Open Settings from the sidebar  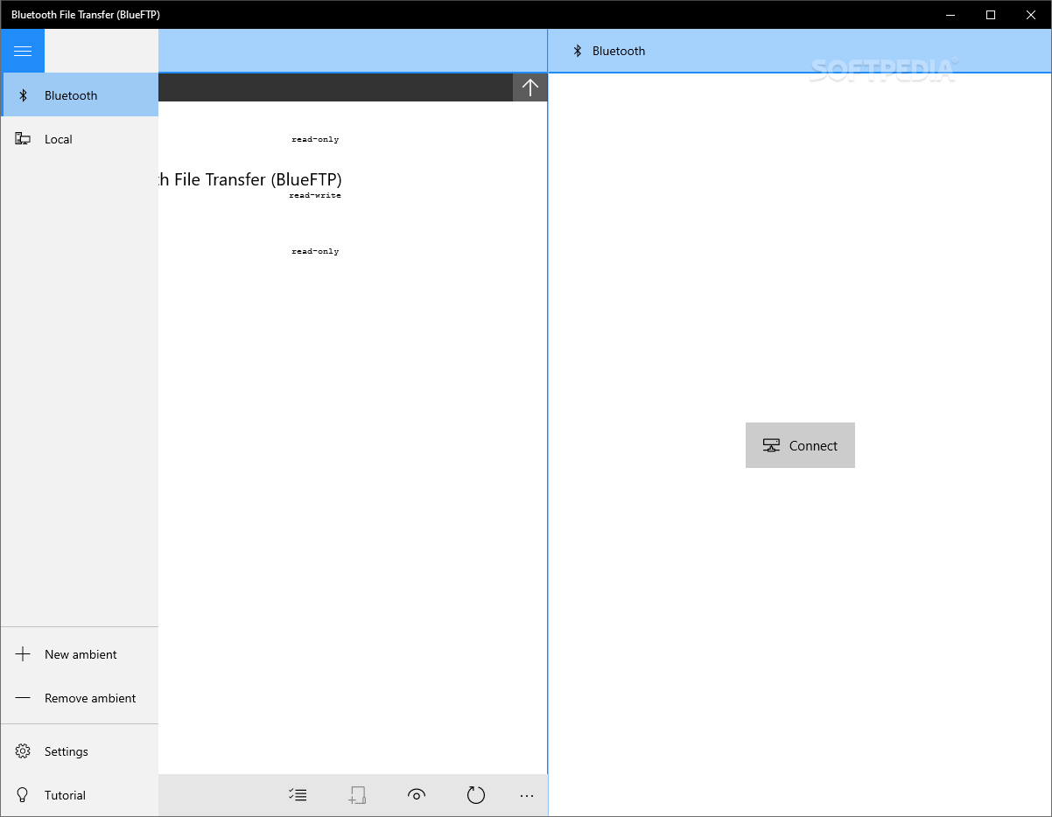[80, 751]
